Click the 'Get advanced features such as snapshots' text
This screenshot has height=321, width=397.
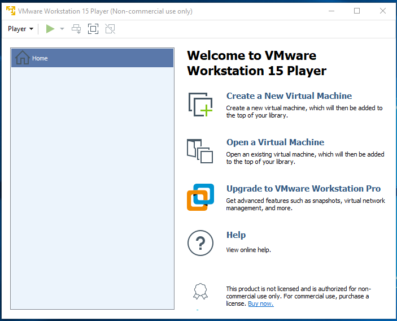[x=306, y=204]
